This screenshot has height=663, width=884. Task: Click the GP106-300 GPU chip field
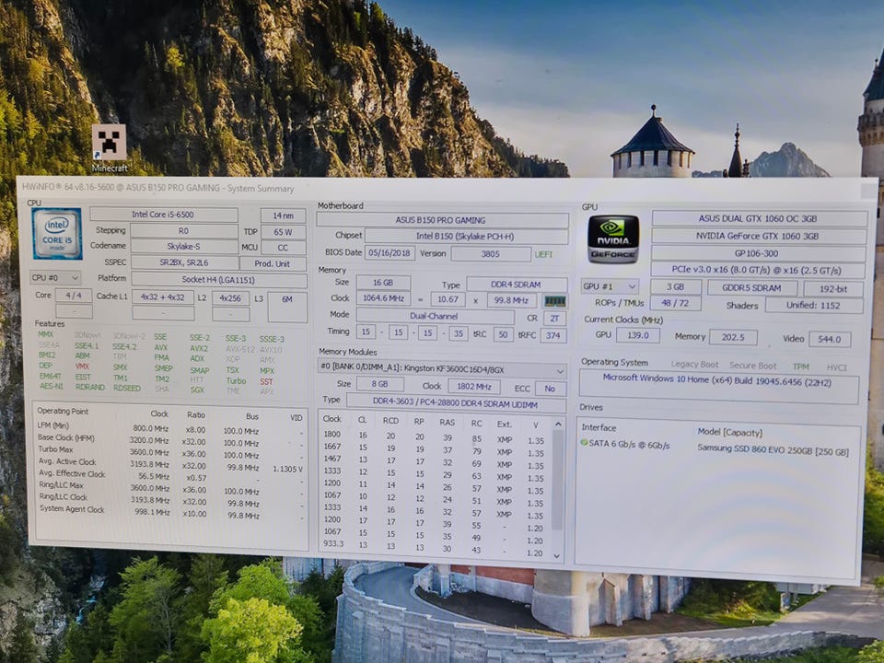point(758,253)
